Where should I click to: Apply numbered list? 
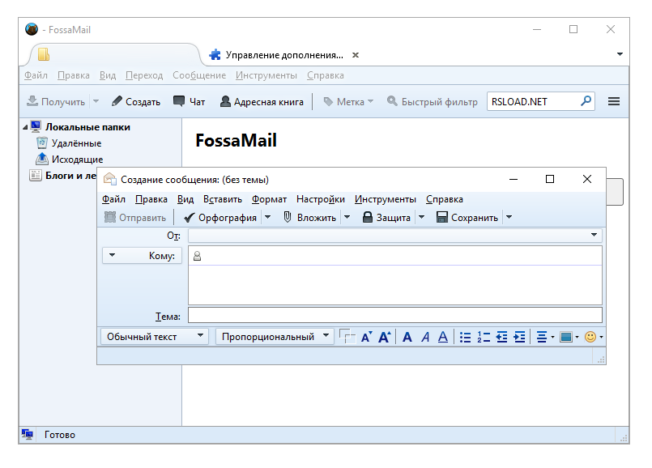[484, 337]
